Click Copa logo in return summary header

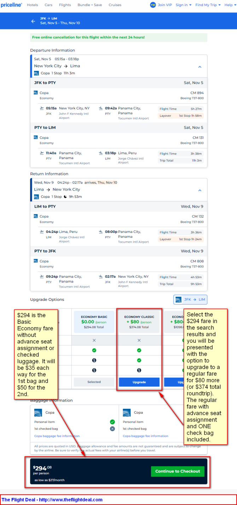click(x=36, y=197)
